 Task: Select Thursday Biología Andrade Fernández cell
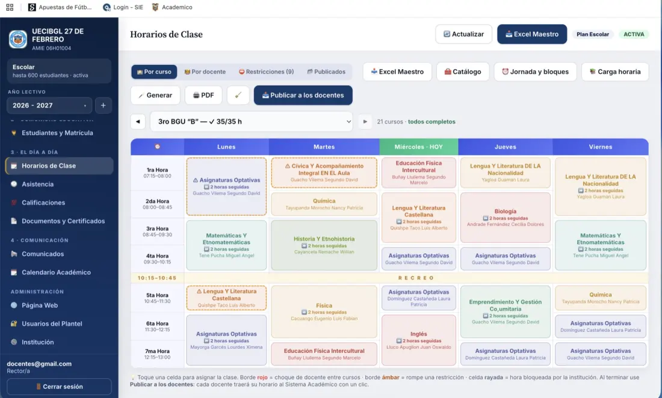[506, 218]
